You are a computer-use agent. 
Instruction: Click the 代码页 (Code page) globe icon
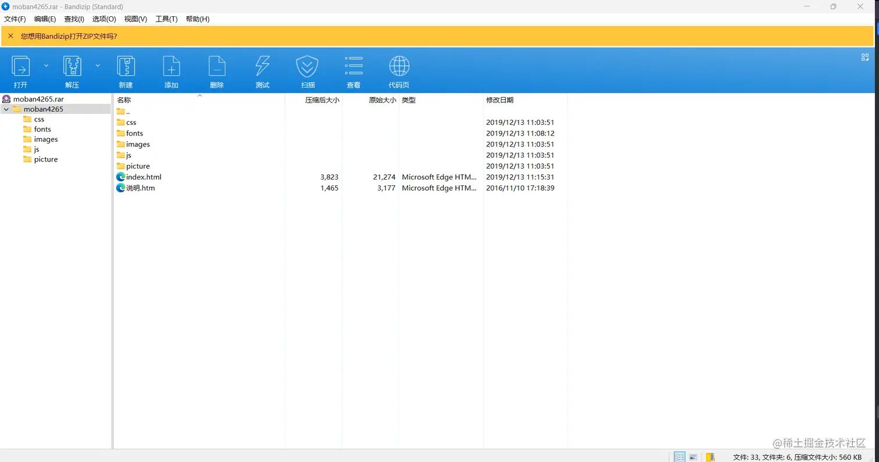(399, 66)
